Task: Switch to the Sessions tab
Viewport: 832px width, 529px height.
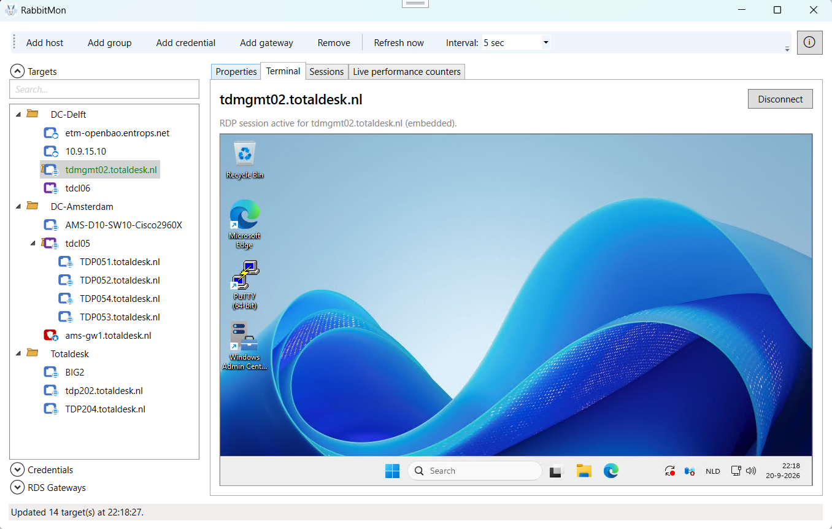Action: [326, 72]
